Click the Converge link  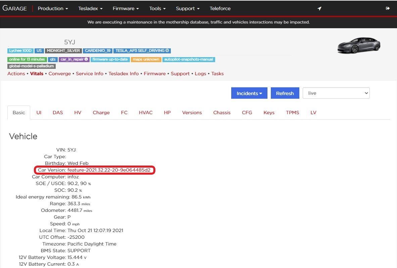pyautogui.click(x=60, y=74)
